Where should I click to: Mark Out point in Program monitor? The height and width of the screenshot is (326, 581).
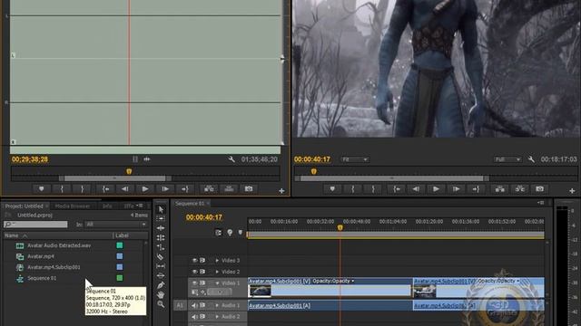[373, 189]
